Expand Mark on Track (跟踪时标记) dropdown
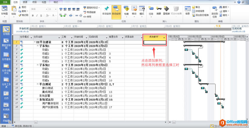249x128 pixels. 99,8
